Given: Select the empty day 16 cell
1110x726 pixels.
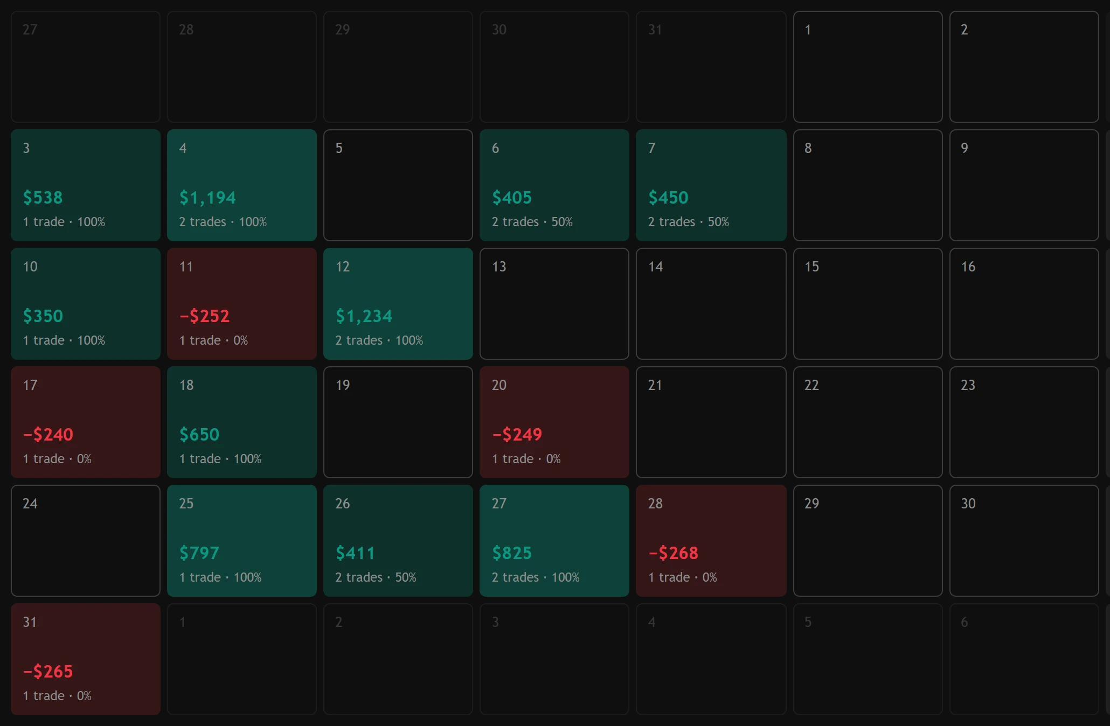Looking at the screenshot, I should pyautogui.click(x=1024, y=304).
